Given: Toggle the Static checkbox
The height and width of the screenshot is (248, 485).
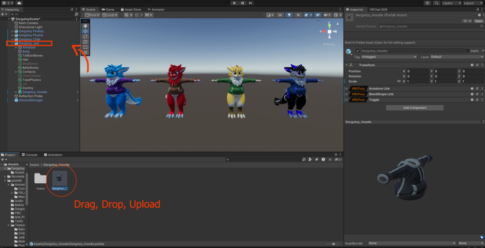Looking at the screenshot, I should (x=468, y=51).
